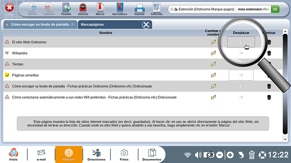Open the Páginas amarillas bookmark
Viewport: 291px width, 163px height.
point(26,75)
